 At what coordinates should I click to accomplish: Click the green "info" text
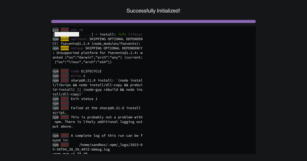click(x=122, y=34)
